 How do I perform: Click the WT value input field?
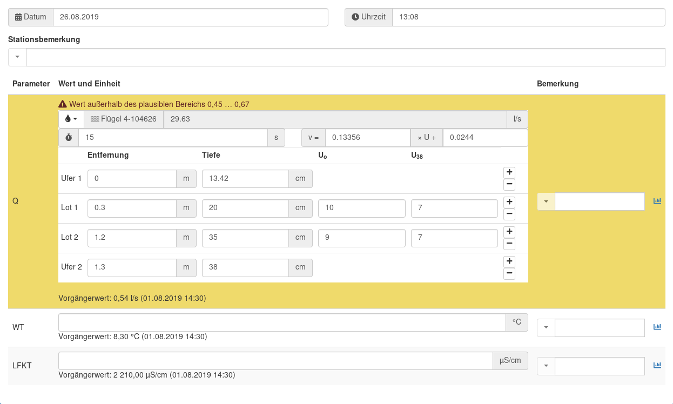[282, 322]
